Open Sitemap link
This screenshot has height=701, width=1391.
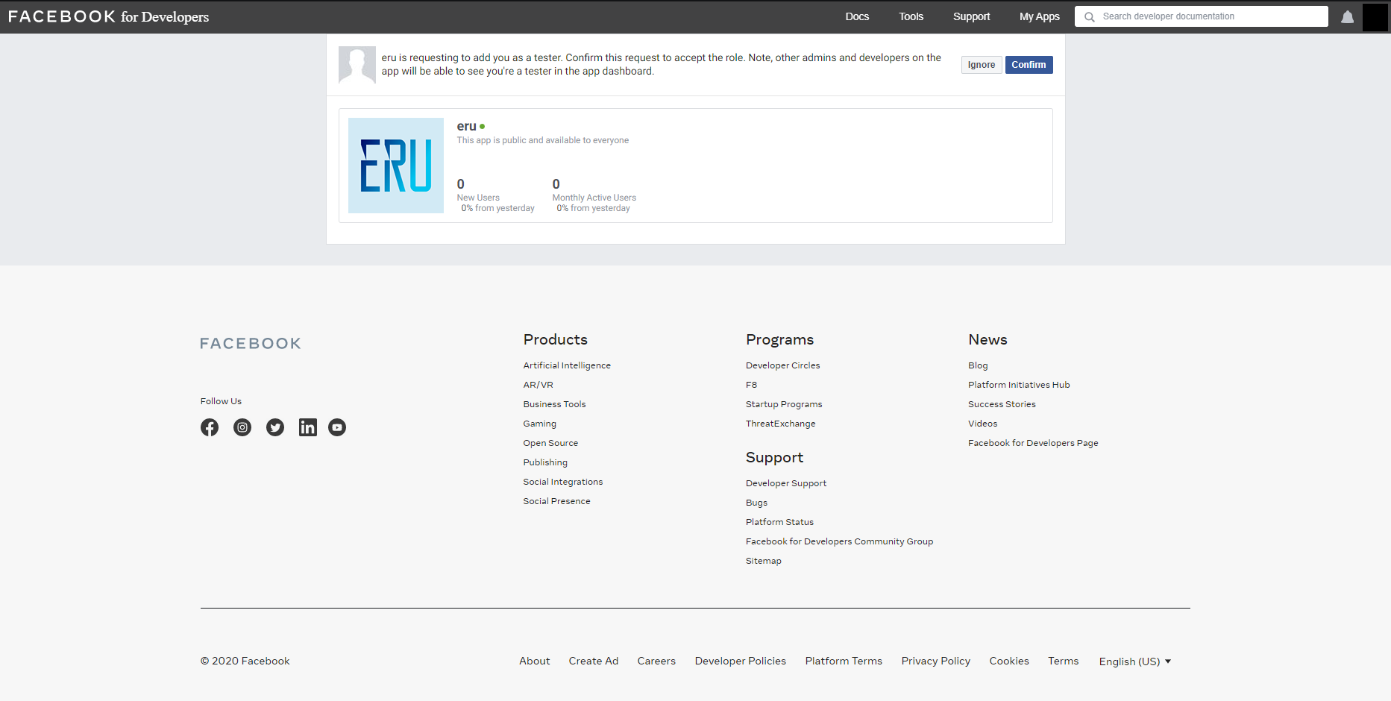pos(763,561)
